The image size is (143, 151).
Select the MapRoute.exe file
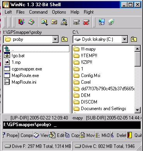pyautogui.click(x=25, y=75)
